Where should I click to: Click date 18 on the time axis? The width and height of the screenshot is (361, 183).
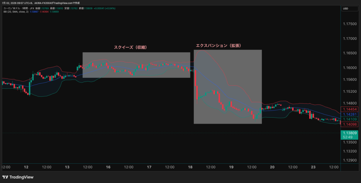(x=190, y=167)
